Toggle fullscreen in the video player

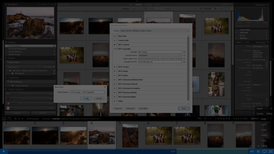[x=271, y=152]
